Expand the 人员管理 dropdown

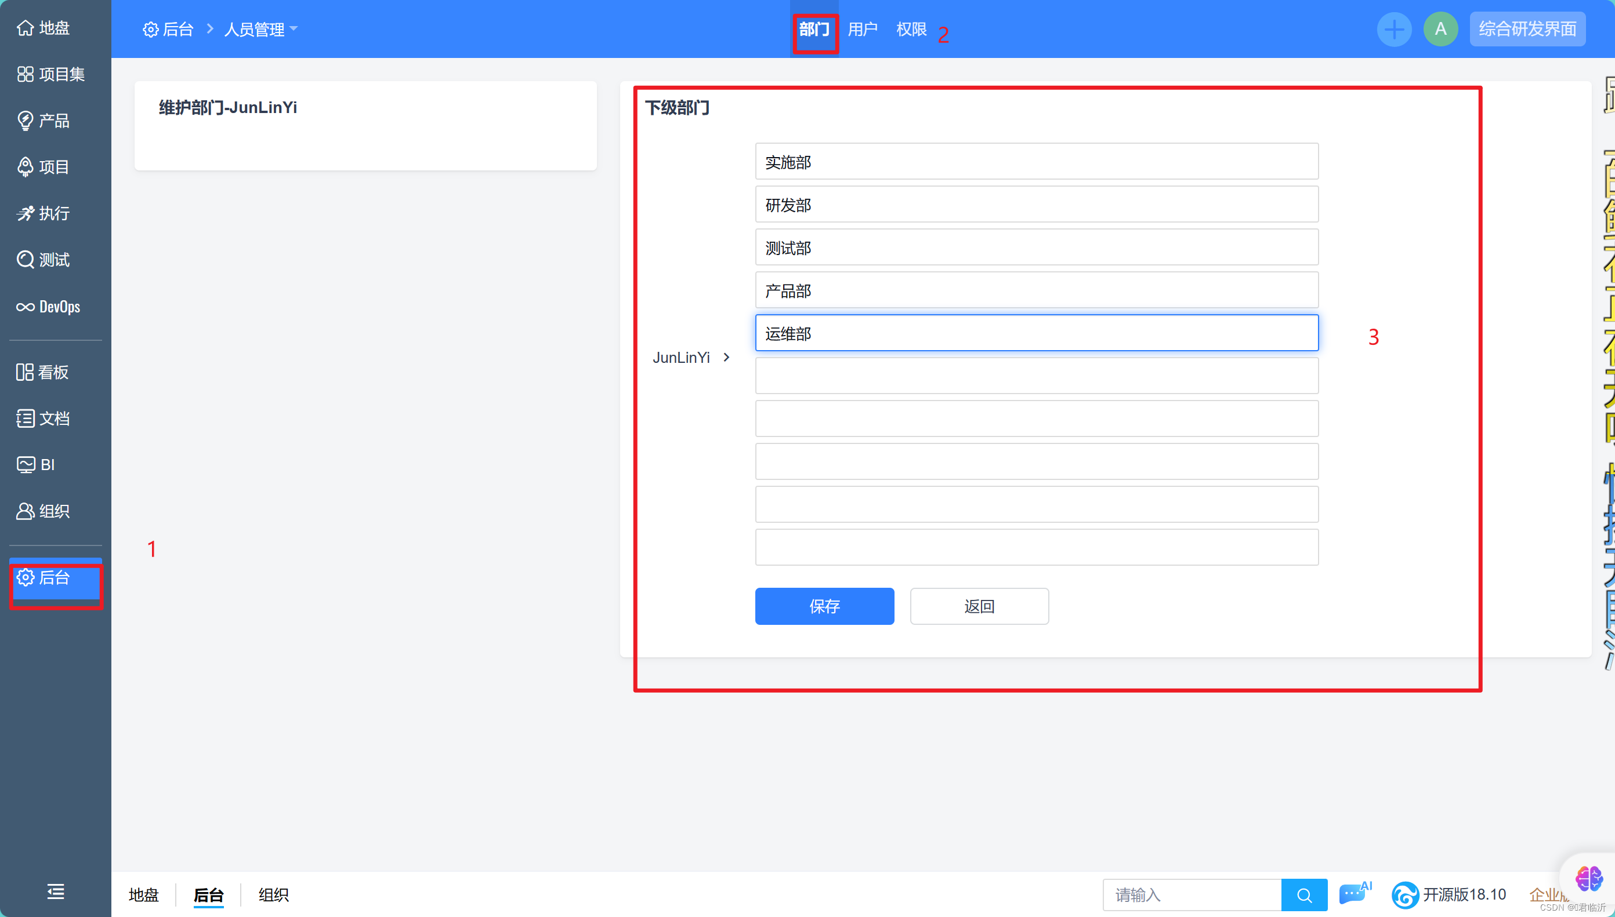[x=260, y=30]
